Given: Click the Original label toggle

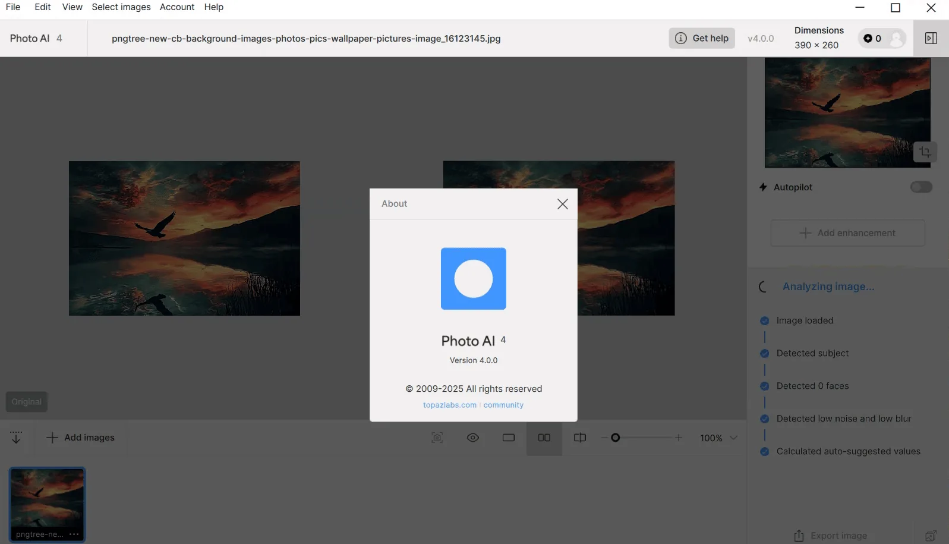Looking at the screenshot, I should click(x=27, y=402).
